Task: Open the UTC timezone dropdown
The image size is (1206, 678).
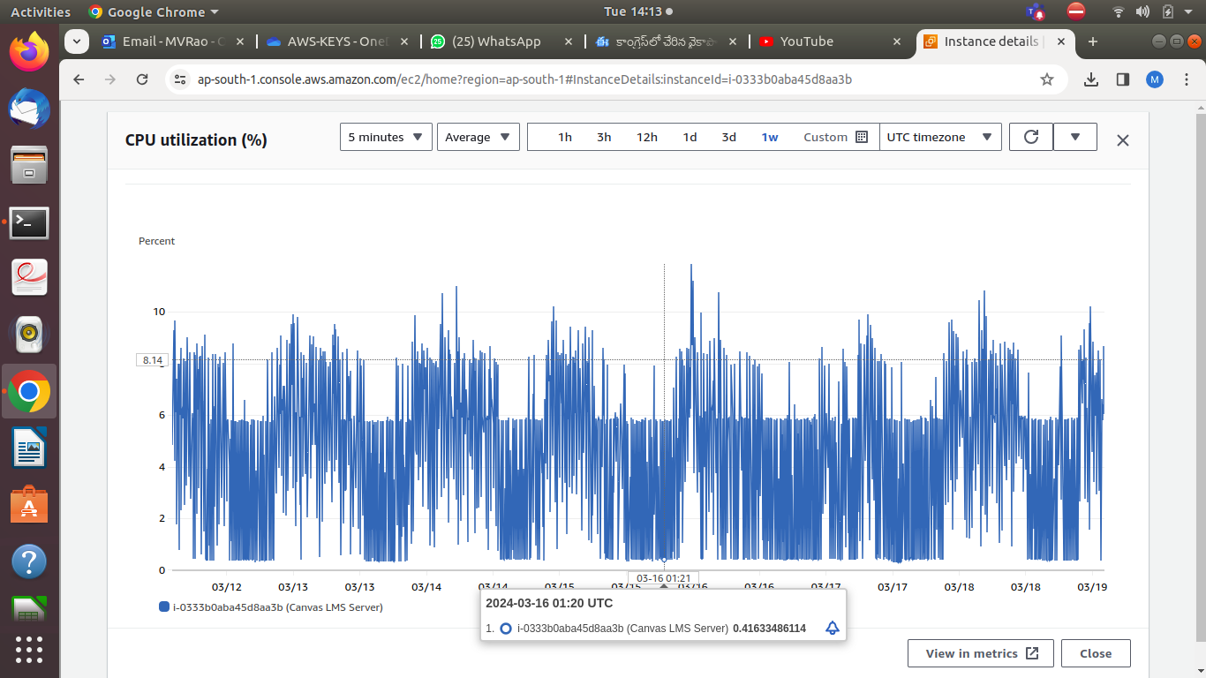Action: pos(940,137)
